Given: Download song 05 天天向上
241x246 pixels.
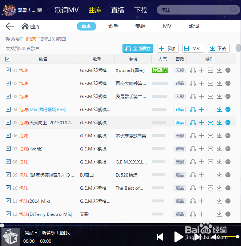Looking at the screenshot, I should [219, 122].
